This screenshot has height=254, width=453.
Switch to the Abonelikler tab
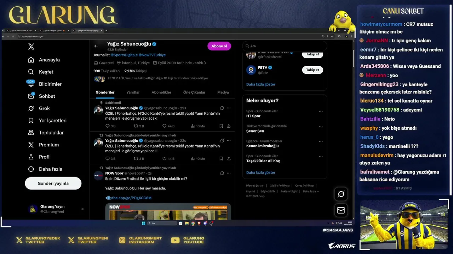(161, 92)
